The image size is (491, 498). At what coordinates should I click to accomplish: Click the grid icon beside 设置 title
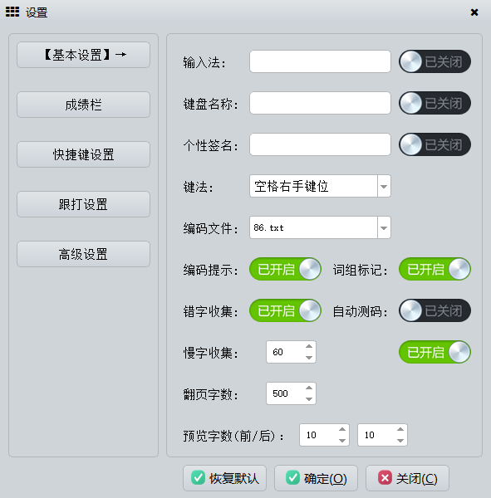(12, 12)
